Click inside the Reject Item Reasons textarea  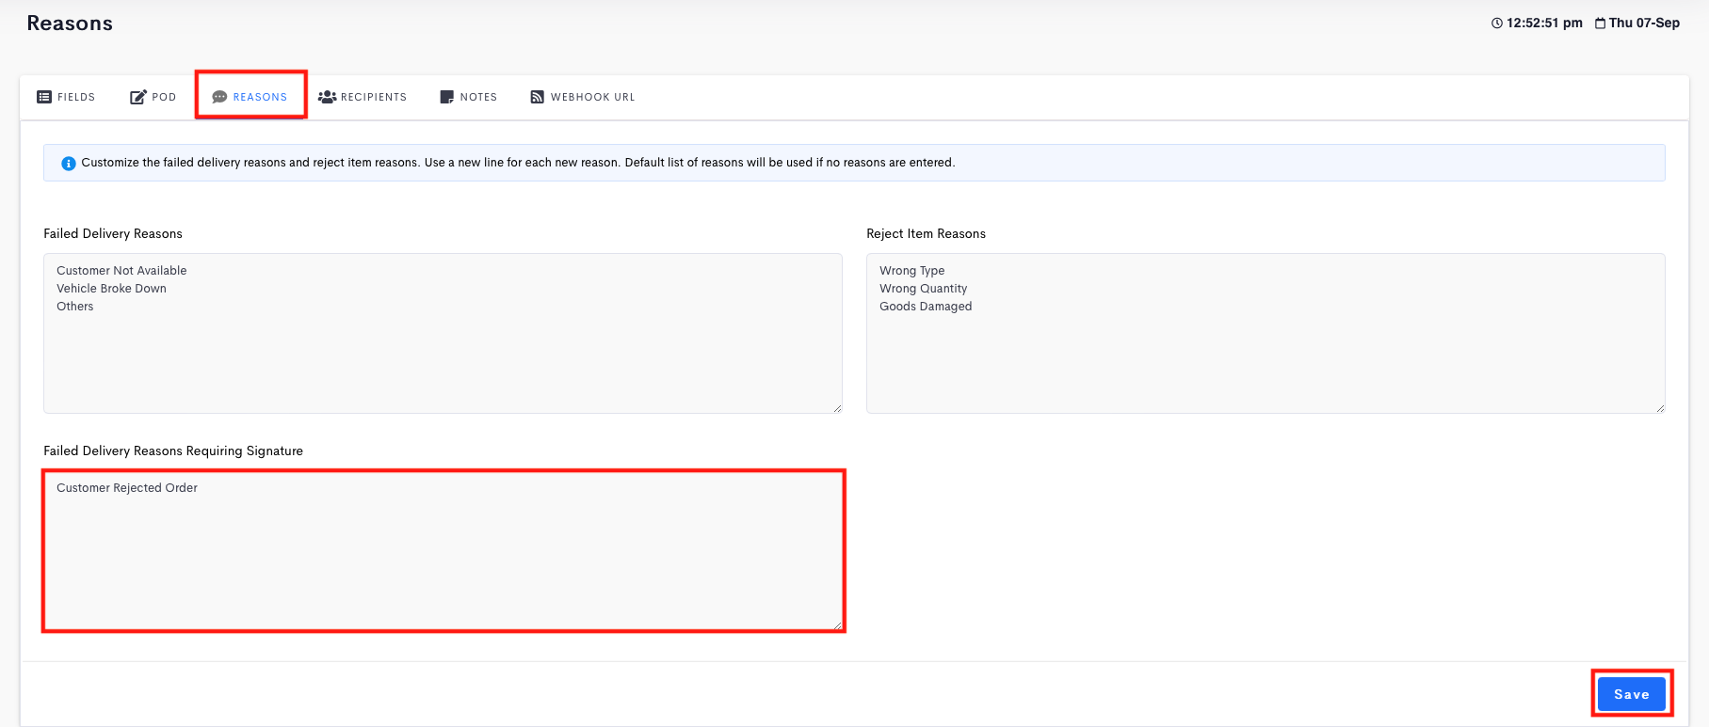(1266, 333)
